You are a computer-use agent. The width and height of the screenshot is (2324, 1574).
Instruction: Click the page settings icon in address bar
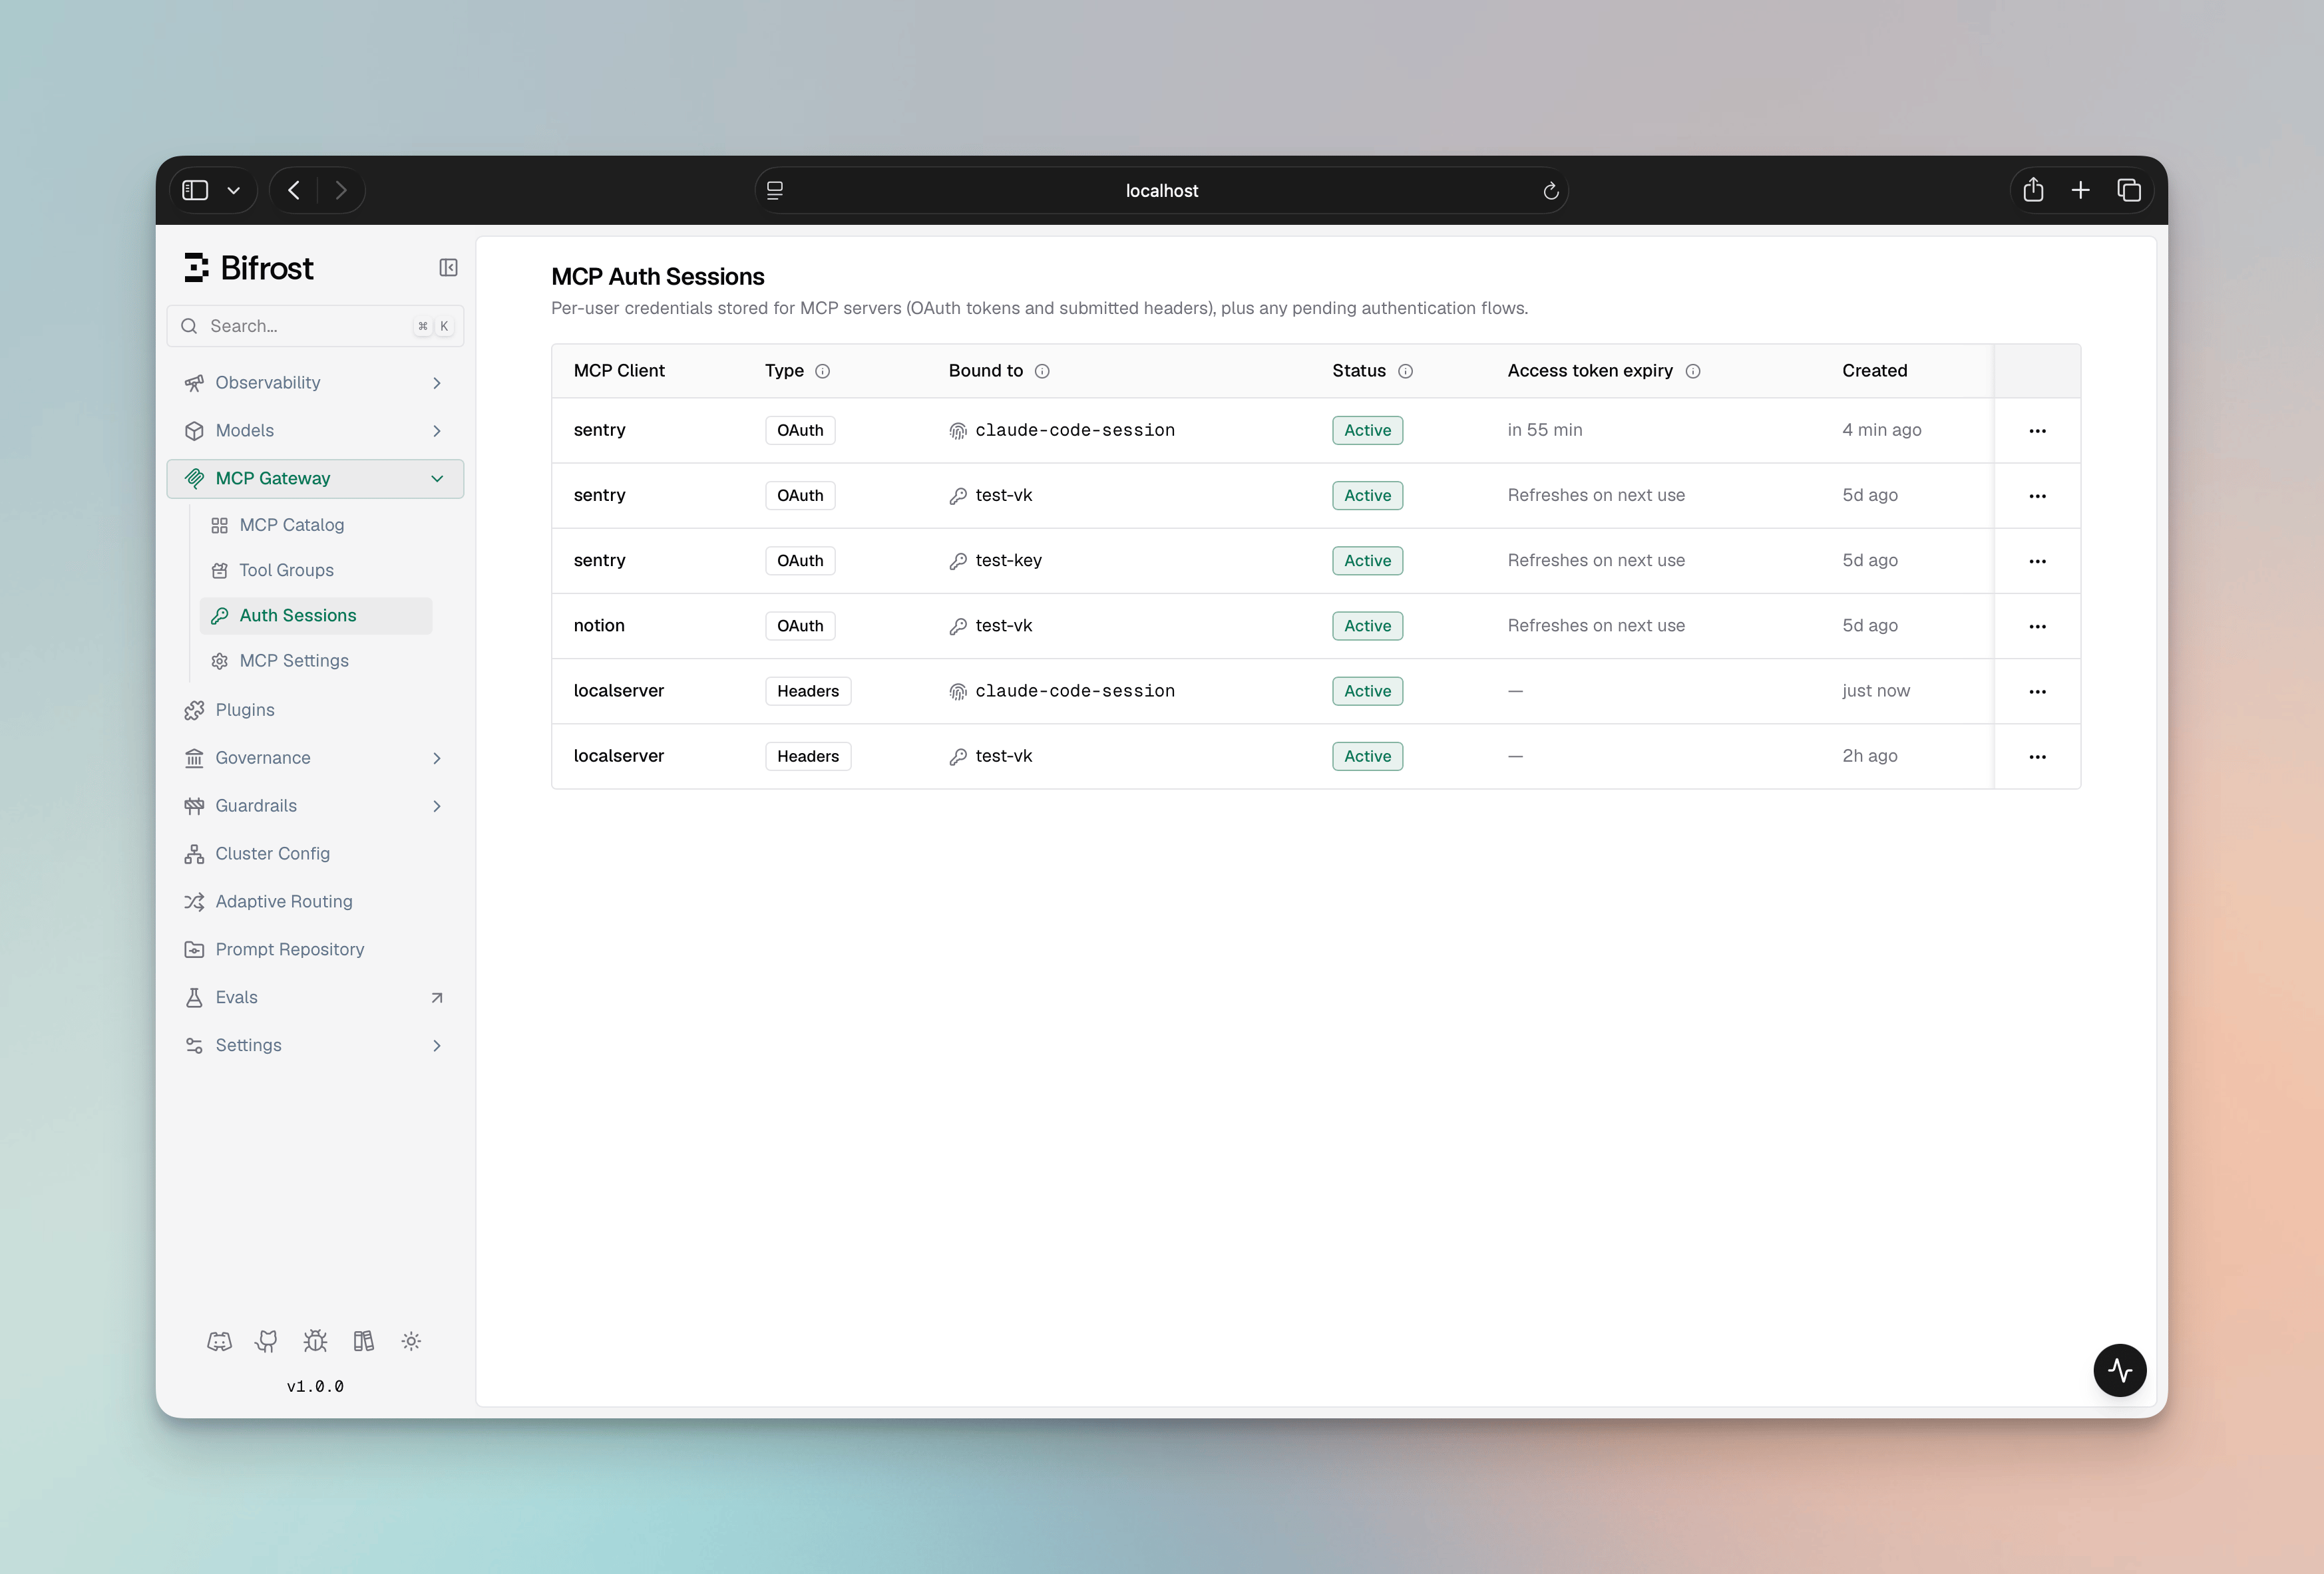[x=775, y=190]
